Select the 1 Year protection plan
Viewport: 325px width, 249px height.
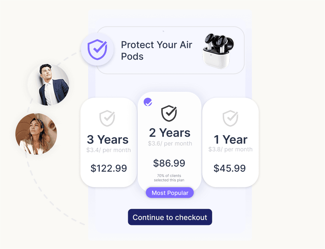tap(230, 142)
